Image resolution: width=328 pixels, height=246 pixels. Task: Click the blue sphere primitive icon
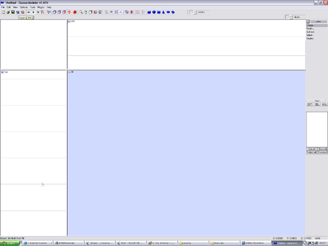[x=154, y=12]
